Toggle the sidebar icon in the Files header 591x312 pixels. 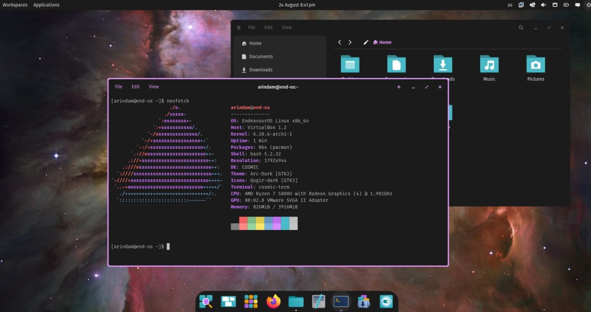[x=239, y=28]
